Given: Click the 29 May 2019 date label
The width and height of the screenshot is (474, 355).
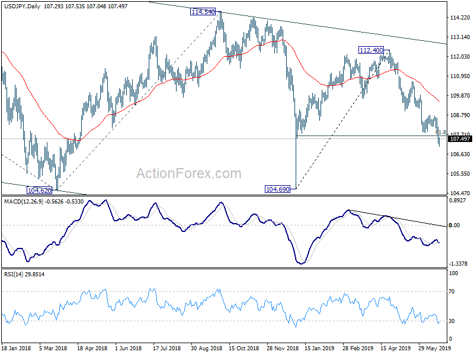Looking at the screenshot, I should [435, 348].
